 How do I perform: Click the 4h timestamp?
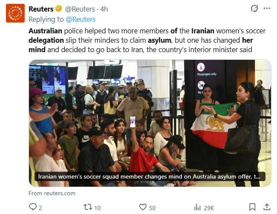[104, 9]
